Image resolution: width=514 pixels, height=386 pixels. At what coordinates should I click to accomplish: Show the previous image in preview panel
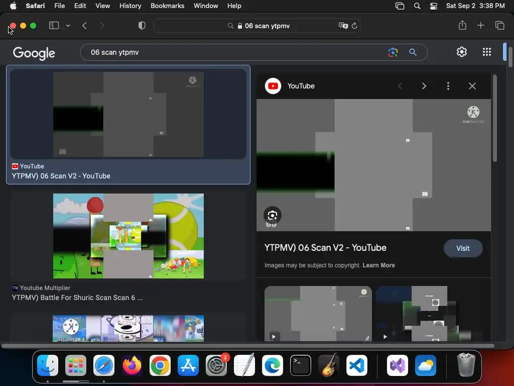[x=400, y=86]
